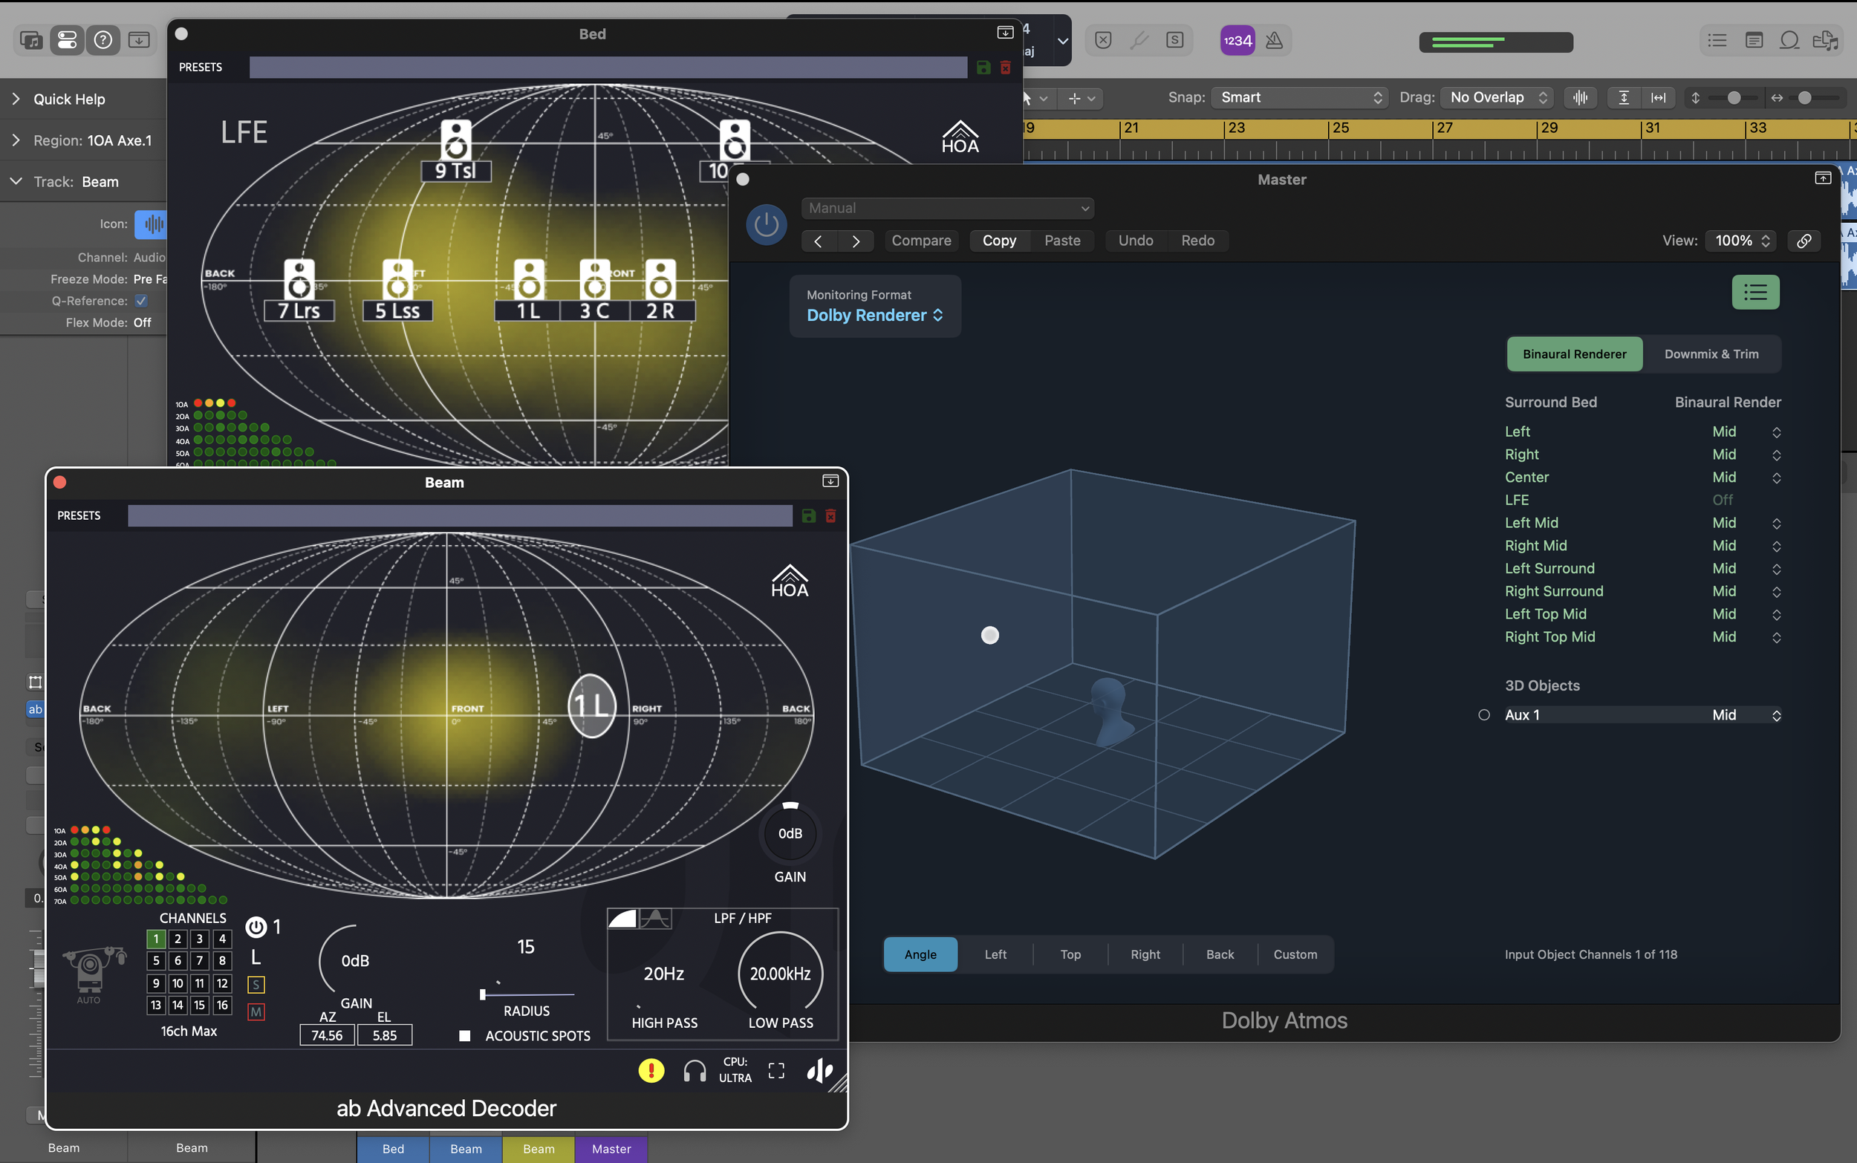Collapse the Track Beam section

coord(16,181)
